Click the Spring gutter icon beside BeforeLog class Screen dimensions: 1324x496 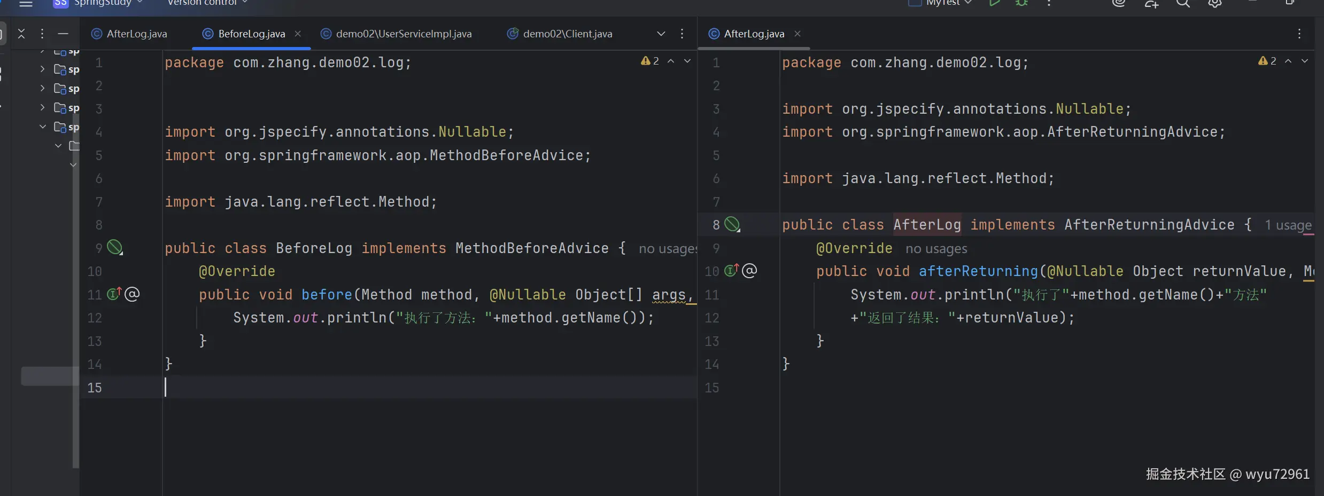click(114, 247)
